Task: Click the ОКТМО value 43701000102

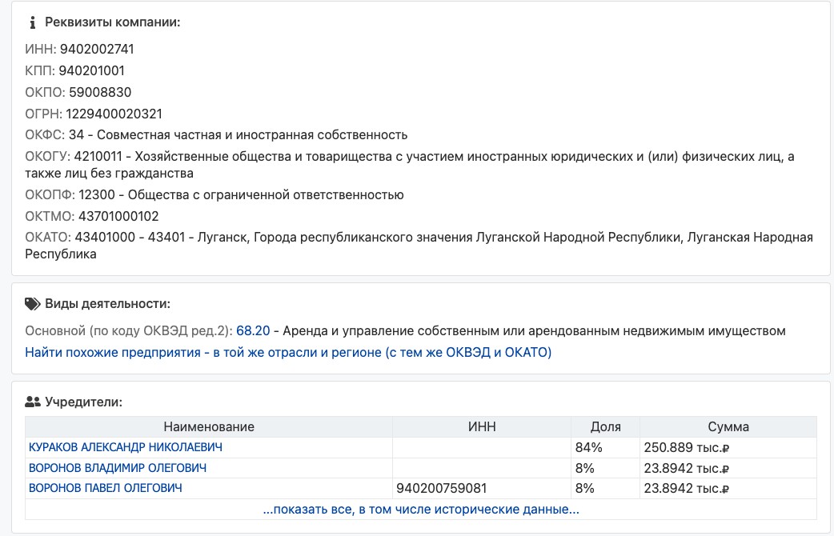Action: coord(118,216)
